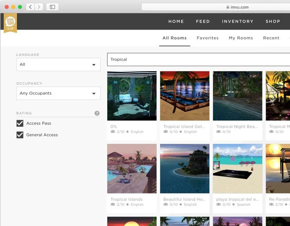Open the INVENTORY menu item
The image size is (290, 226).
238,21
